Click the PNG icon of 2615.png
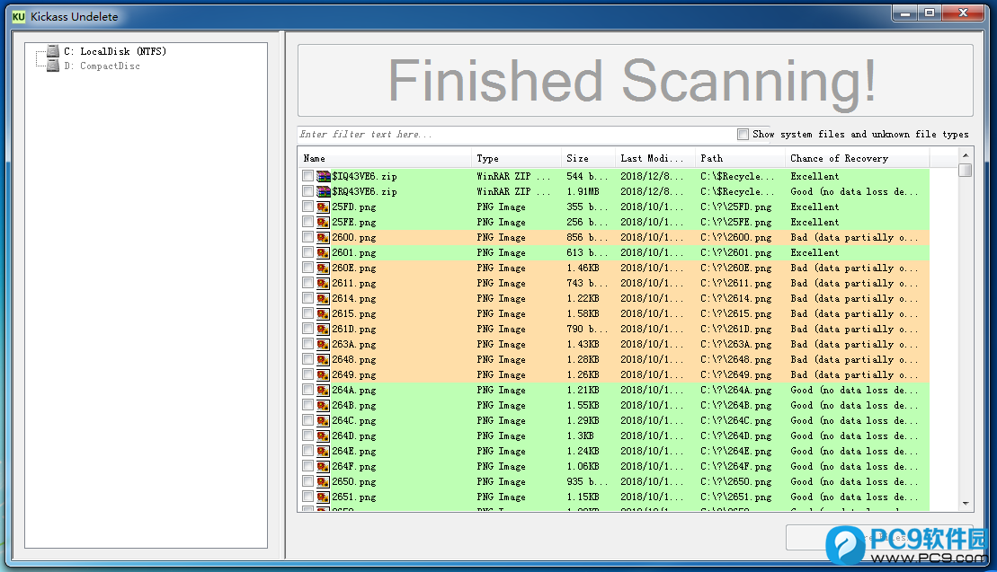 pos(324,313)
